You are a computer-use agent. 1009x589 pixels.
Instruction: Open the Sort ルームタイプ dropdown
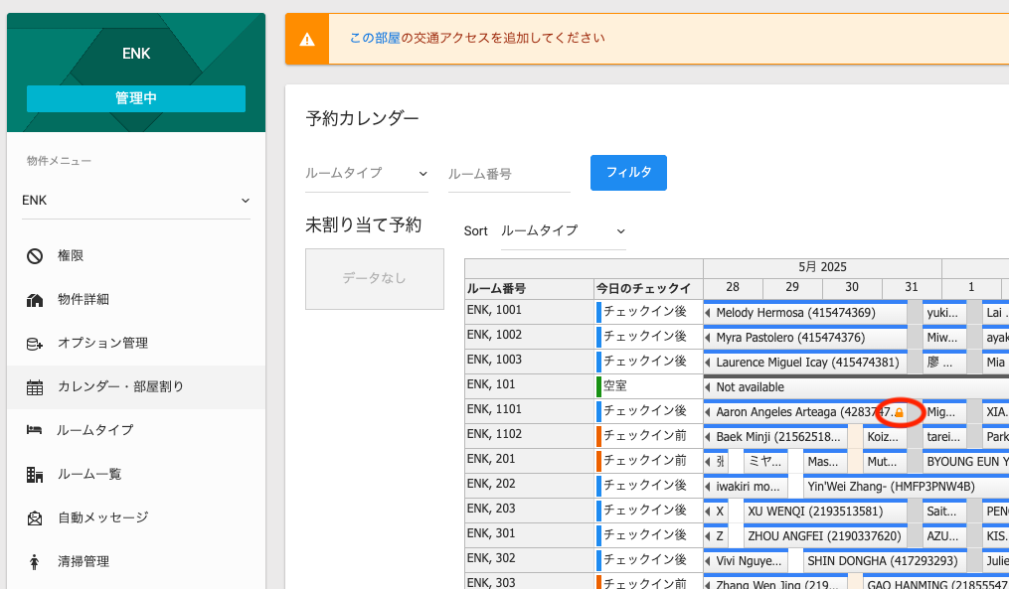click(563, 230)
